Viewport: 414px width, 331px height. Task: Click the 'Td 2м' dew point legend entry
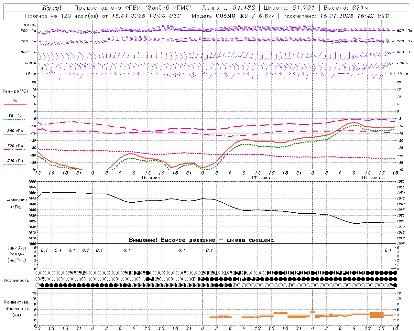click(x=15, y=116)
